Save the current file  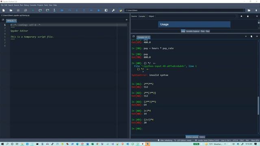pos(18,10)
